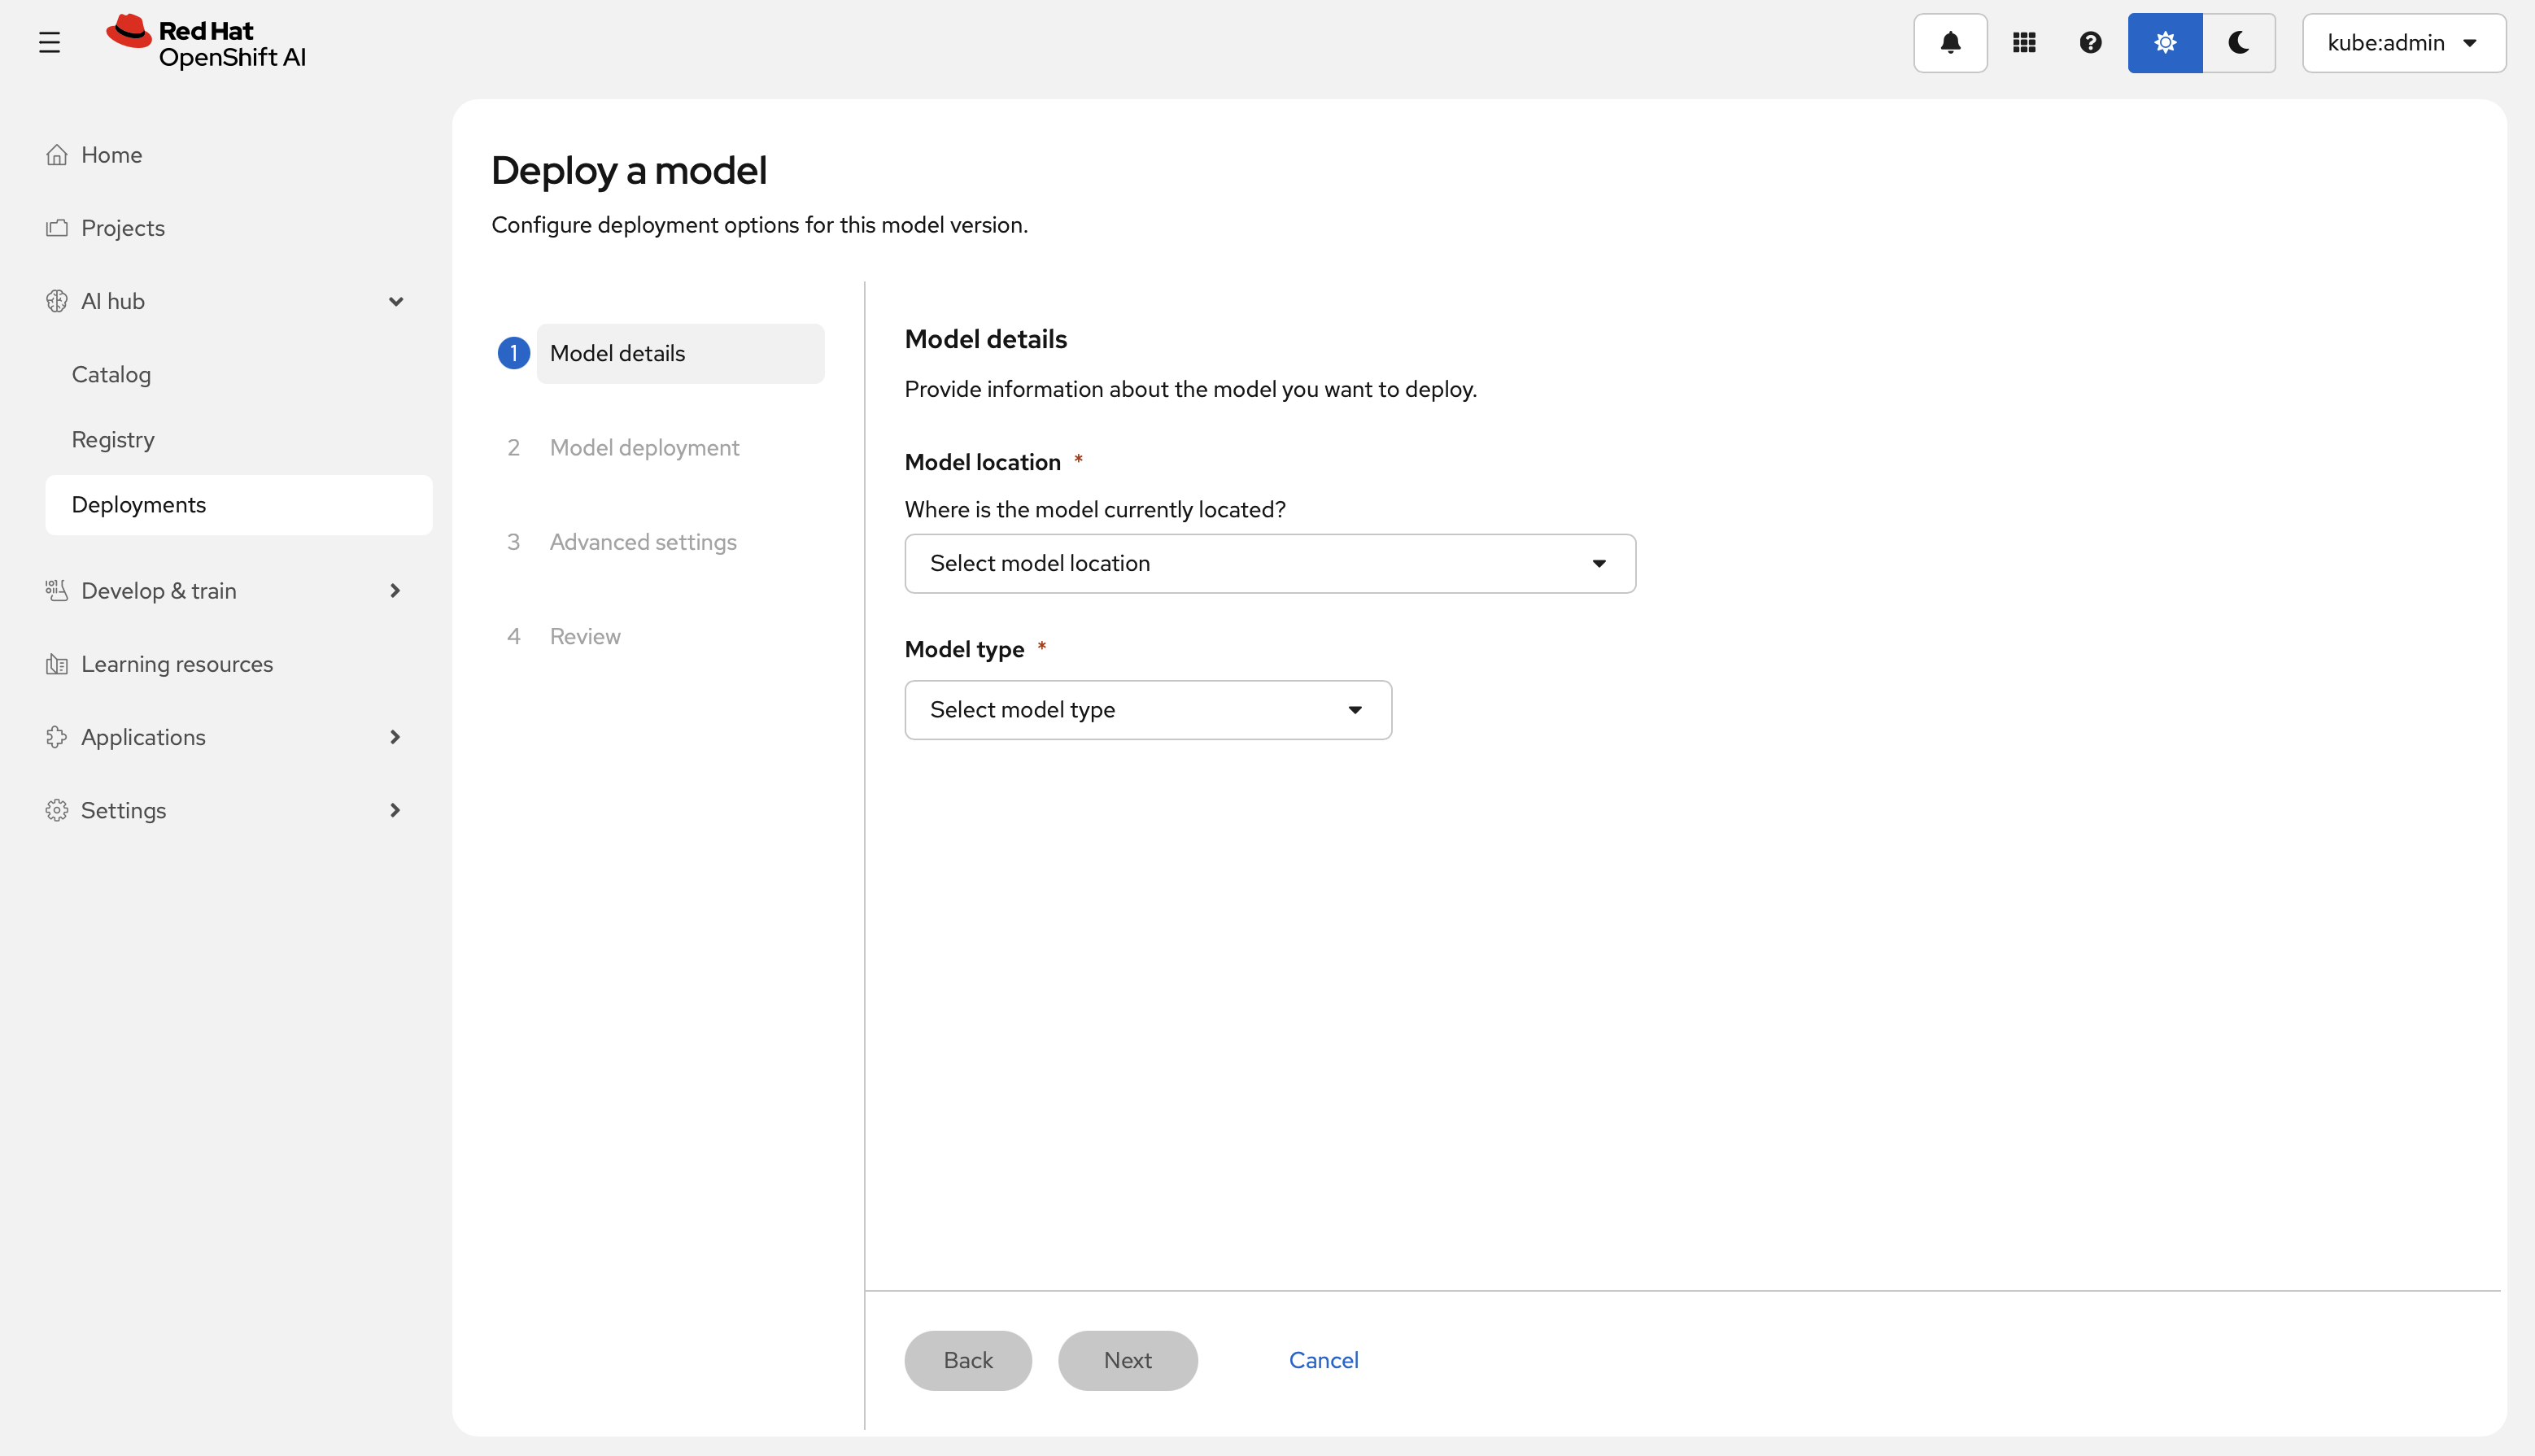2535x1456 pixels.
Task: Click the Red Hat OpenShift AI logo
Action: (207, 43)
